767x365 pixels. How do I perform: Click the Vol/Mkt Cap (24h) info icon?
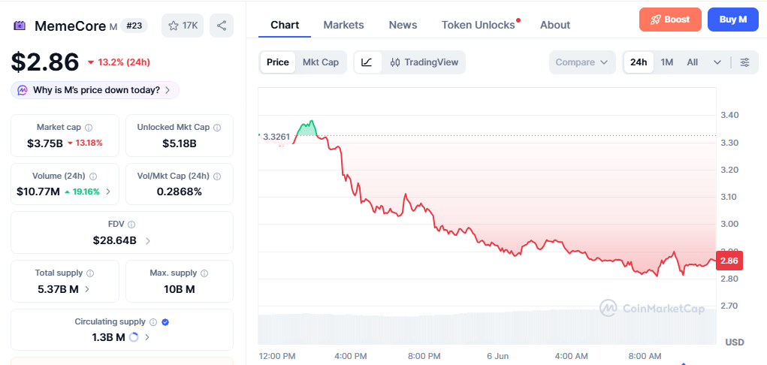pos(217,176)
